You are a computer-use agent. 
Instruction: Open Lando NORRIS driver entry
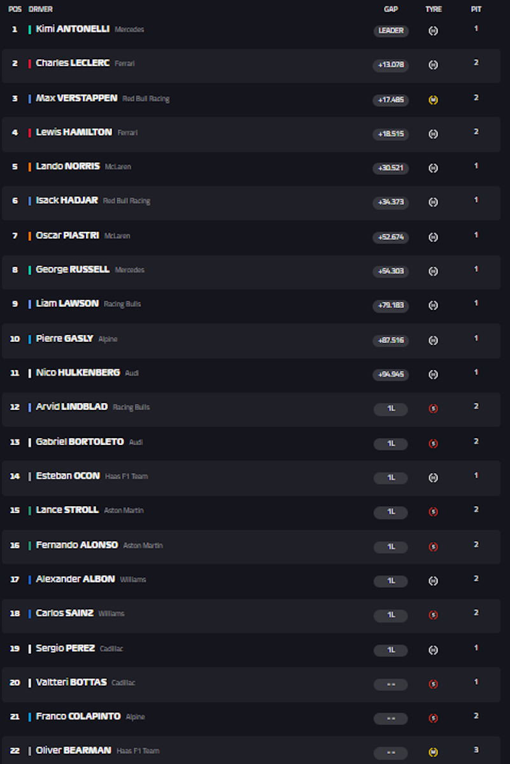[251, 167]
